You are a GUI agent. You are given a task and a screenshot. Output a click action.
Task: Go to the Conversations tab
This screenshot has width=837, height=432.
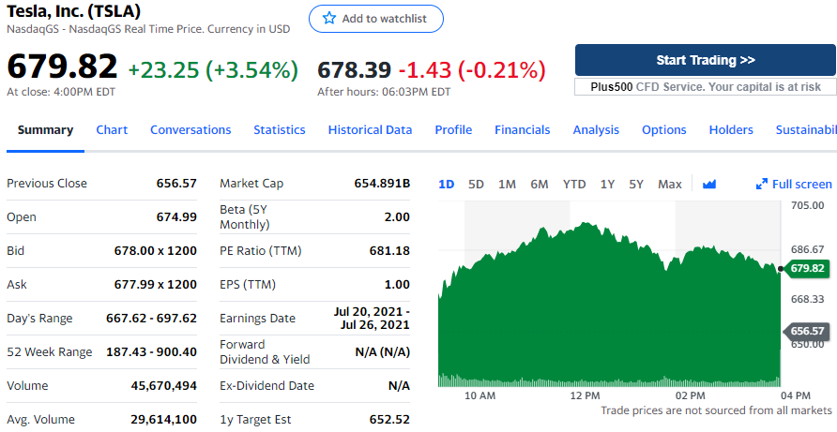click(x=190, y=130)
